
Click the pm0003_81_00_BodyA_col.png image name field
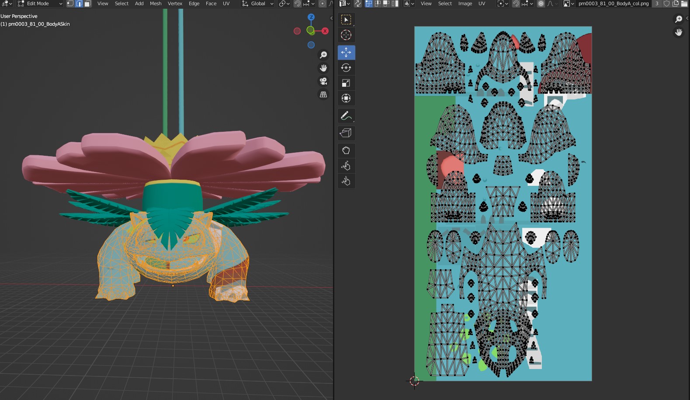point(614,3)
